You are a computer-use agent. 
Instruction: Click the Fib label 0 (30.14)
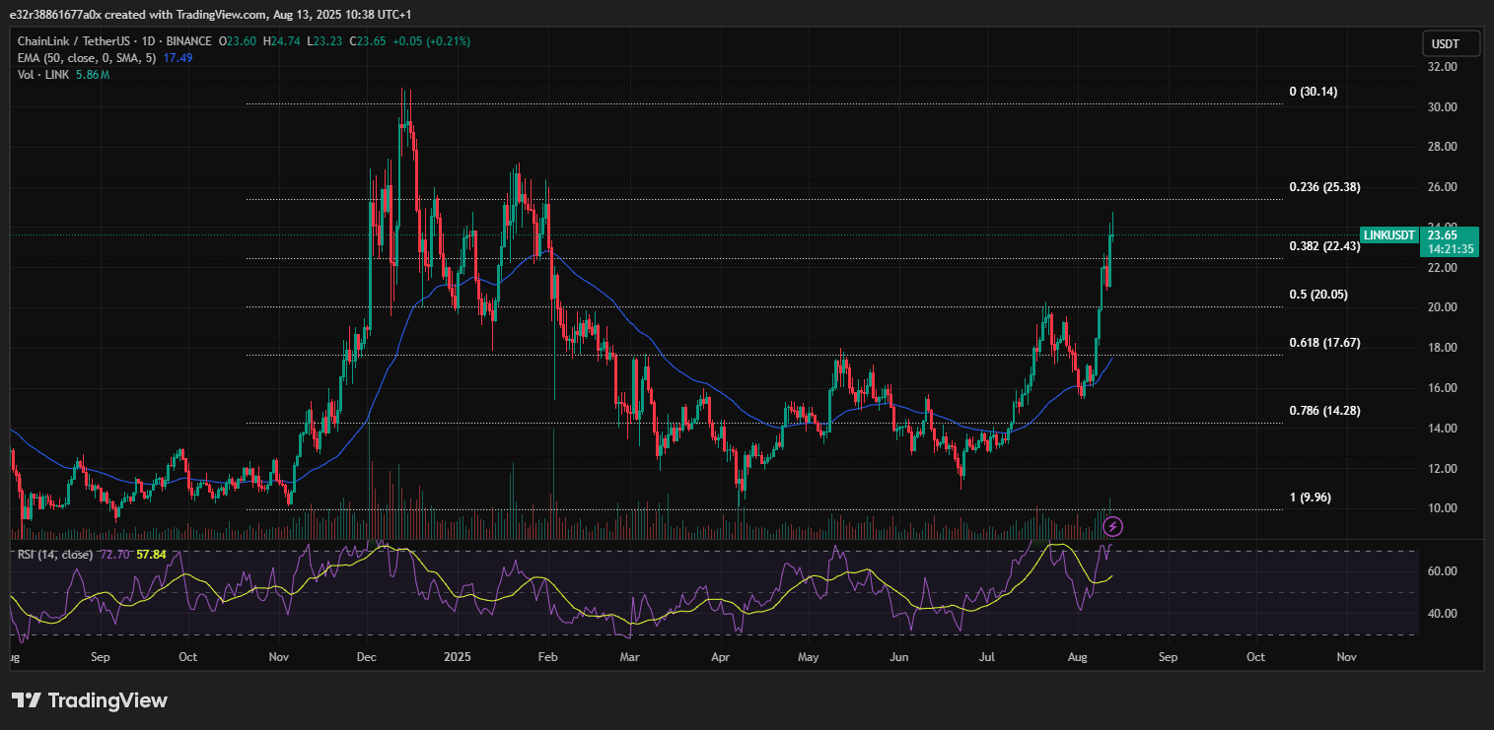[x=1314, y=92]
